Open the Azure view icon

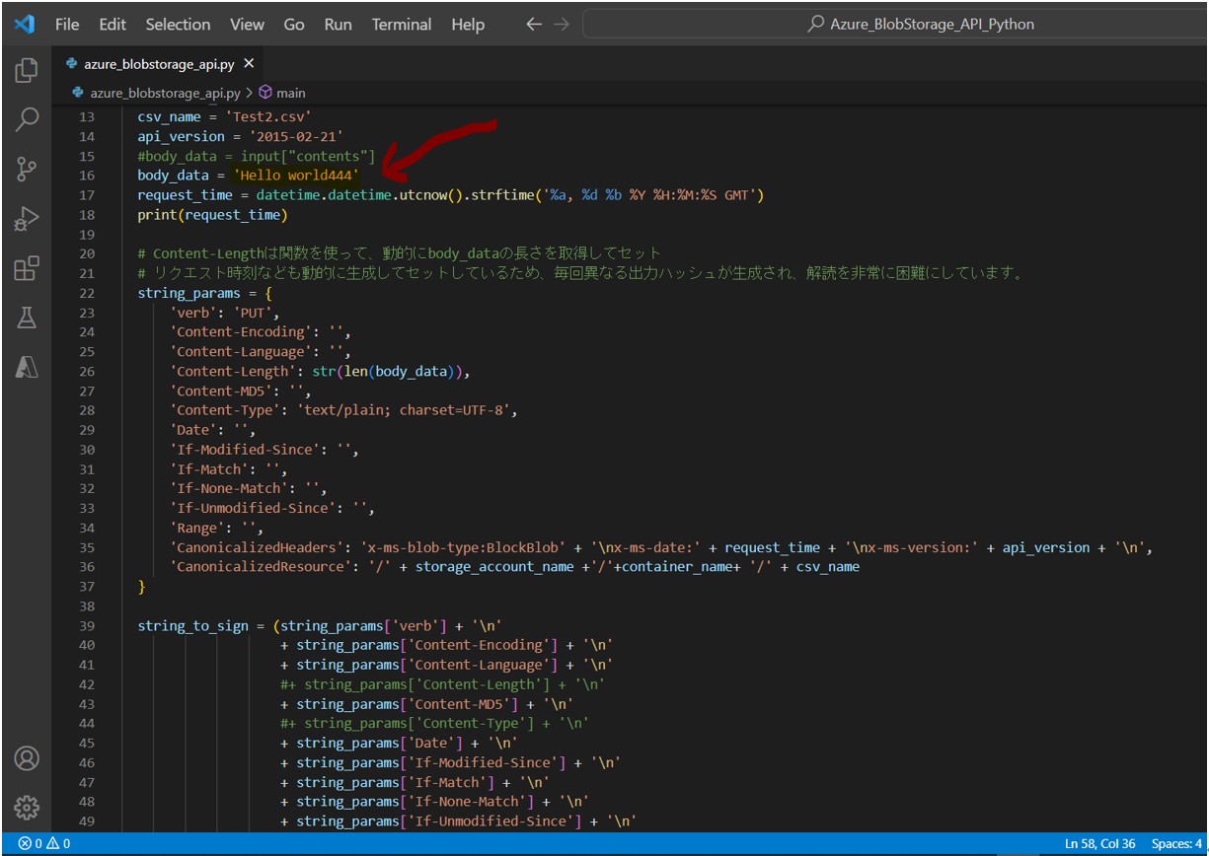coord(27,367)
